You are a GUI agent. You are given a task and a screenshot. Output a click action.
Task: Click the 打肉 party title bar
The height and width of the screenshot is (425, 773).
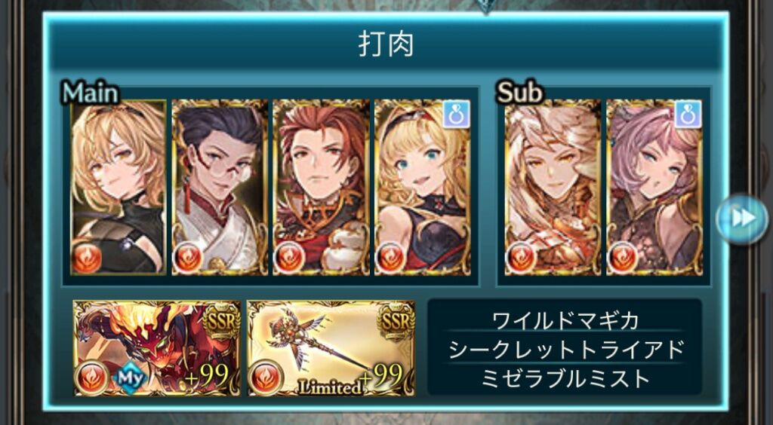tap(386, 45)
